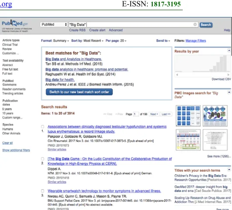Check the box for result 1 testicular hypofunction
Screen dimensions: 232x210
tap(43, 127)
